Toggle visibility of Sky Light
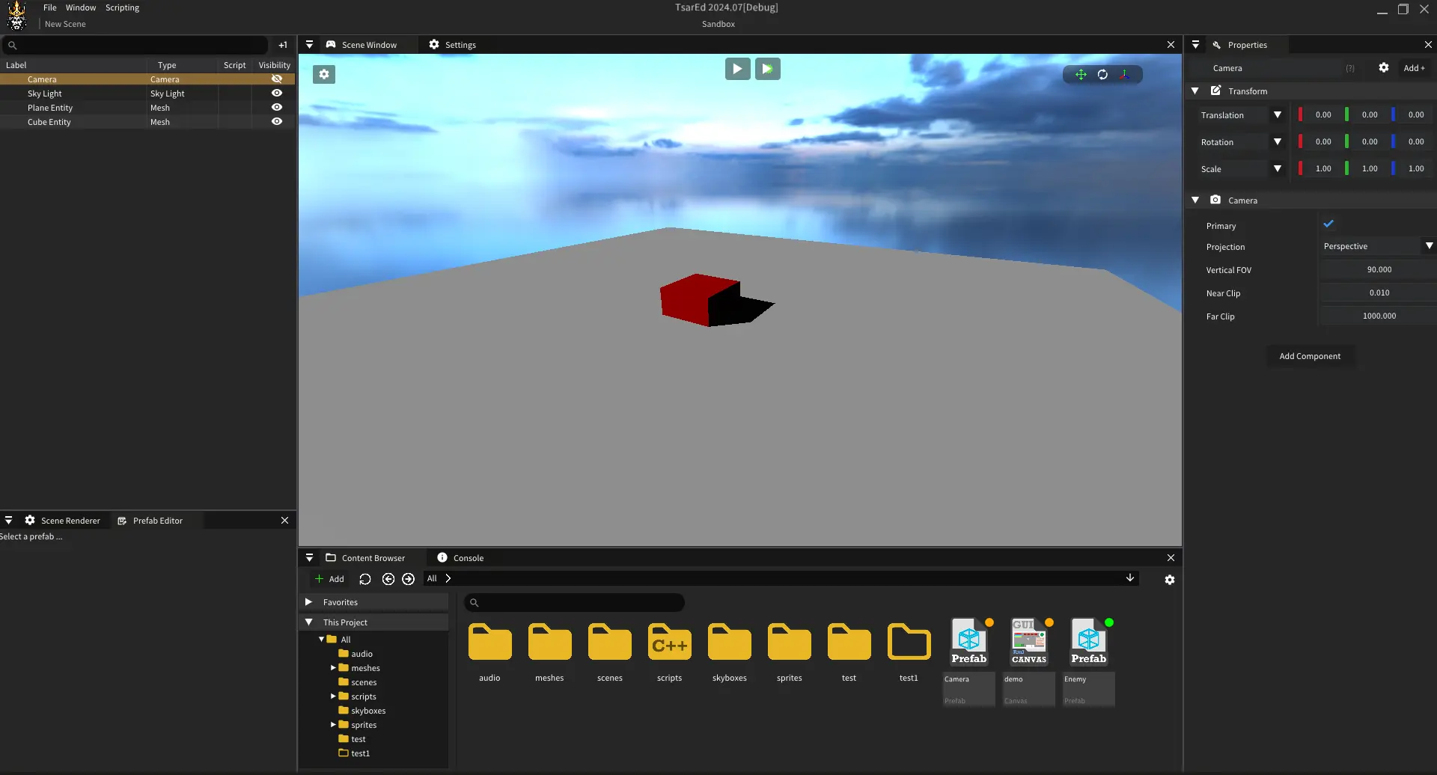1437x775 pixels. tap(277, 94)
